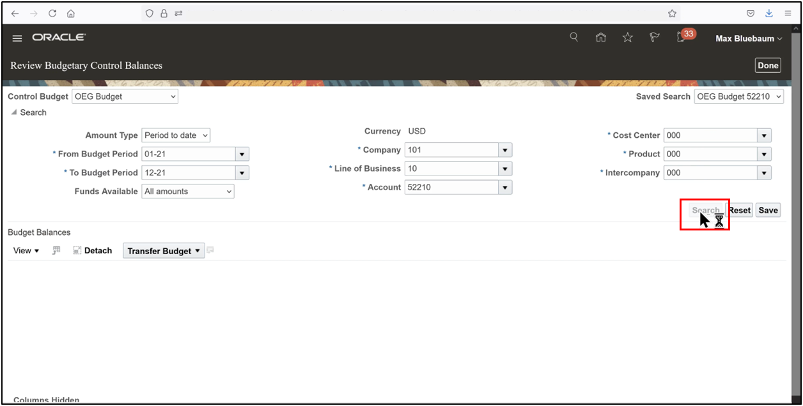
Task: Click the Reset button
Action: pos(739,209)
